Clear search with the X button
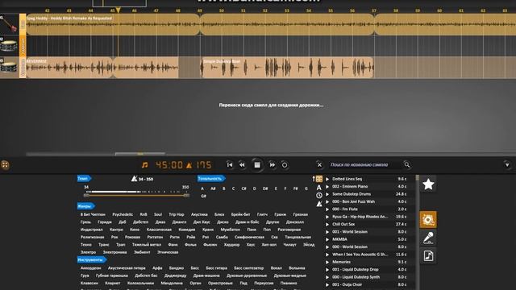 (x=319, y=164)
